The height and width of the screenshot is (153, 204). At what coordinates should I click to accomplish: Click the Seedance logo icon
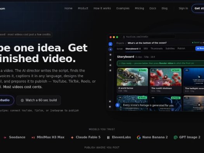pyautogui.click(x=5, y=137)
